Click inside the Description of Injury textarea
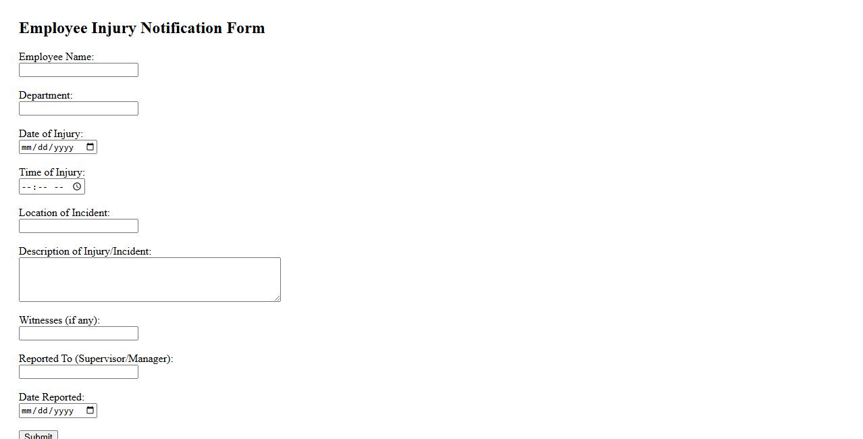The height and width of the screenshot is (439, 863). [x=149, y=279]
